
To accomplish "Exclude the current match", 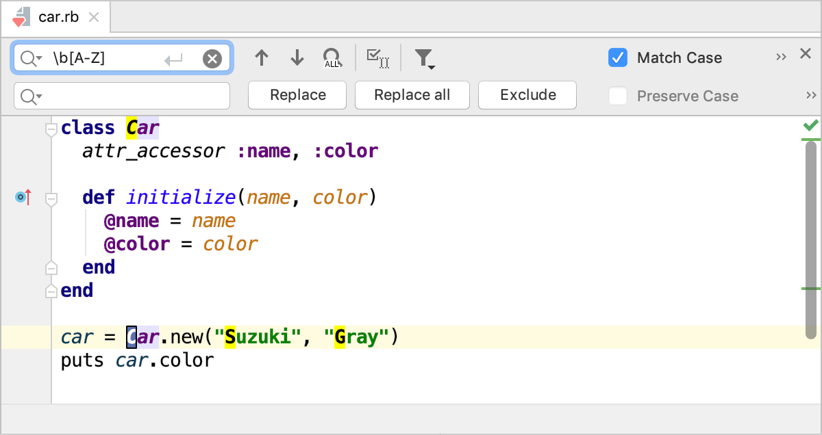I will coord(527,95).
